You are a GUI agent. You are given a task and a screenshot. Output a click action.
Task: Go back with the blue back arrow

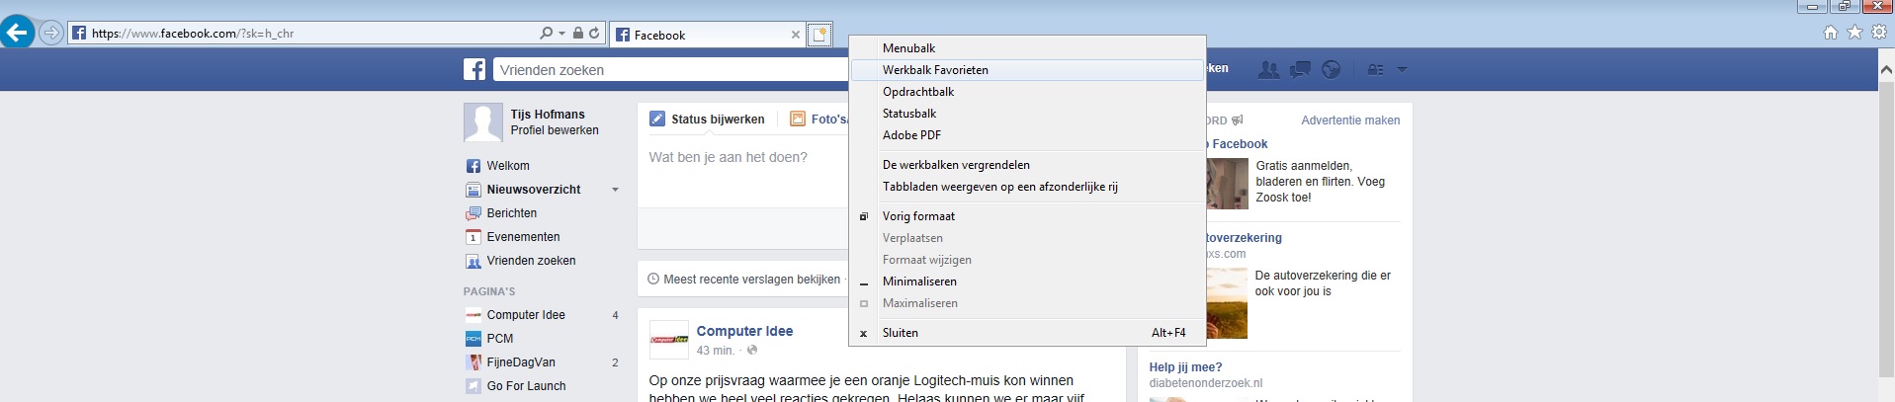17,33
